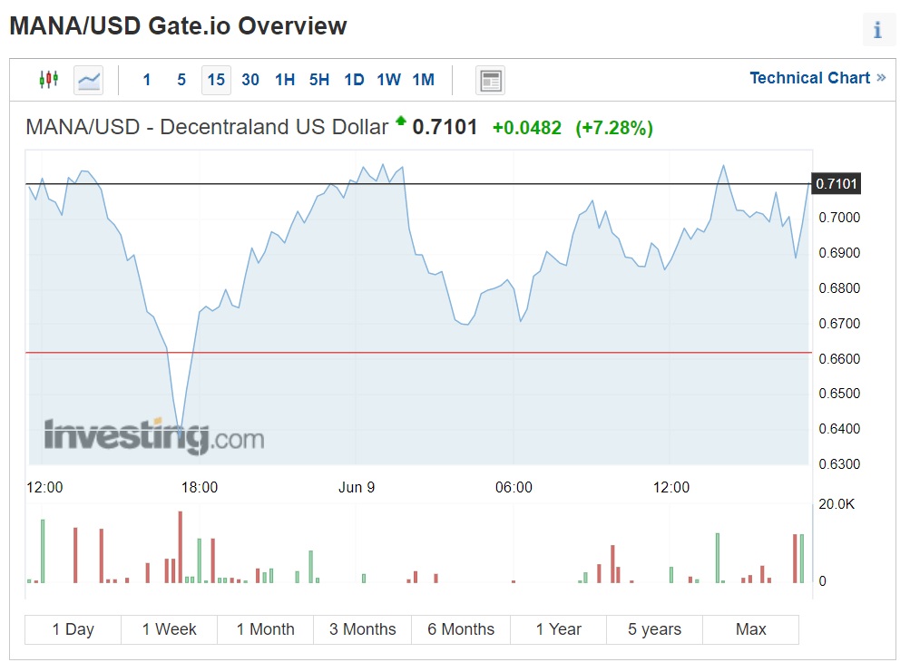Viewport: 910px width, 672px height.
Task: Switch to candlestick chart type
Action: click(48, 80)
